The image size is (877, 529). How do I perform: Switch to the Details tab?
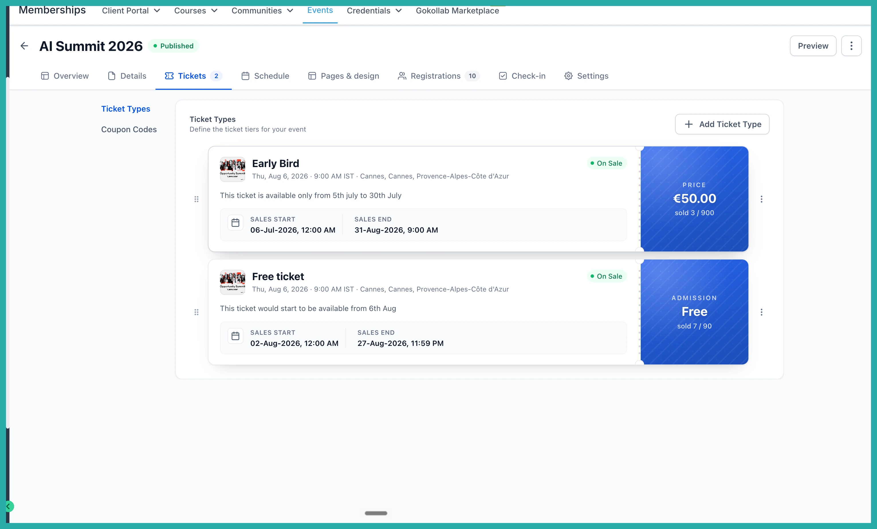tap(127, 76)
